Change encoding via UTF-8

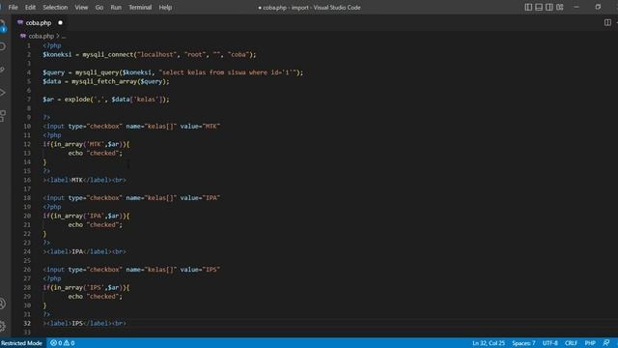point(550,343)
